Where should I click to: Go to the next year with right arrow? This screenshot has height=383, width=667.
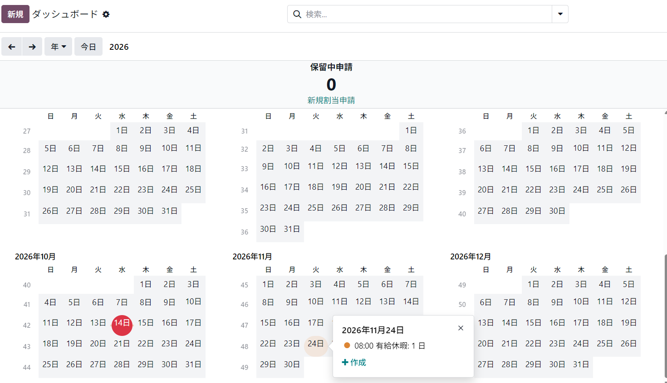point(32,47)
